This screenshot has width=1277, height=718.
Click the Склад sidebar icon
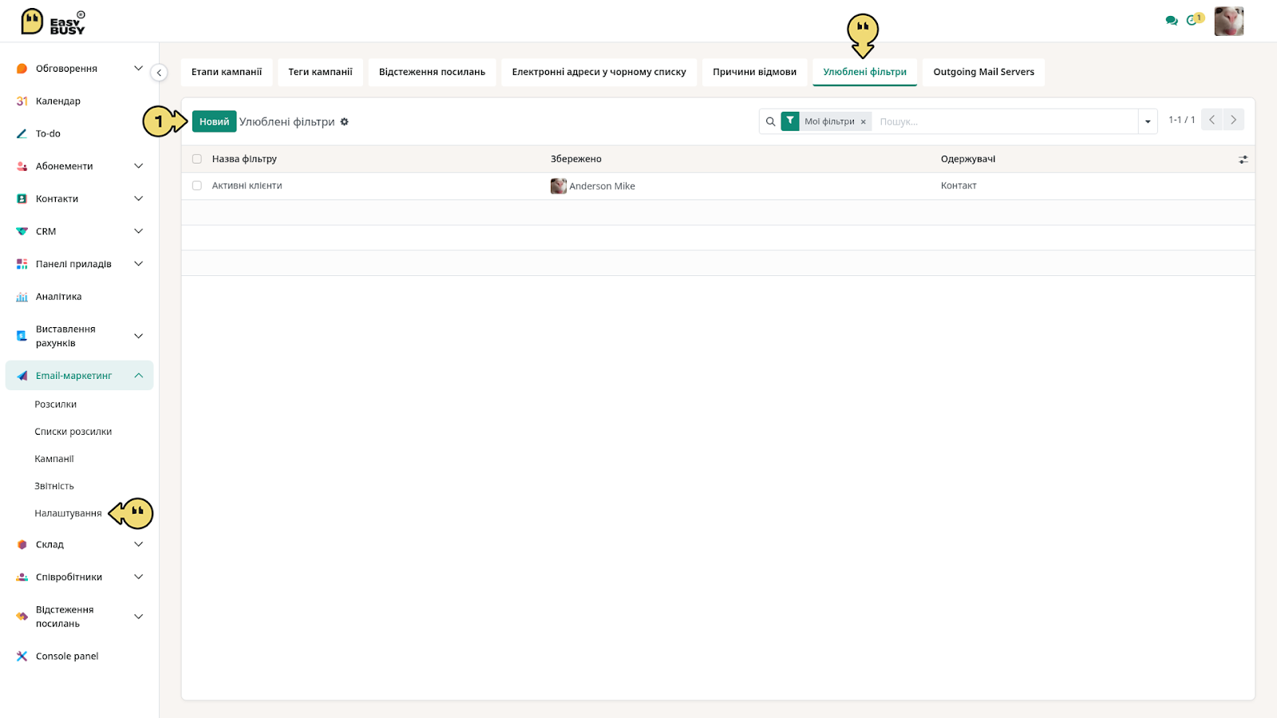click(22, 545)
